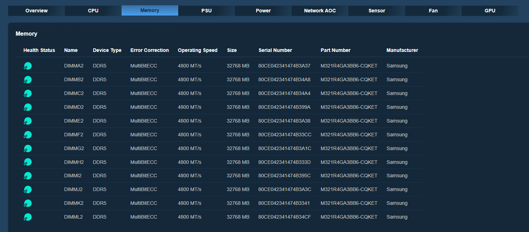Click serial number 80CE042341474B3341
This screenshot has width=529, height=232.
[x=284, y=203]
